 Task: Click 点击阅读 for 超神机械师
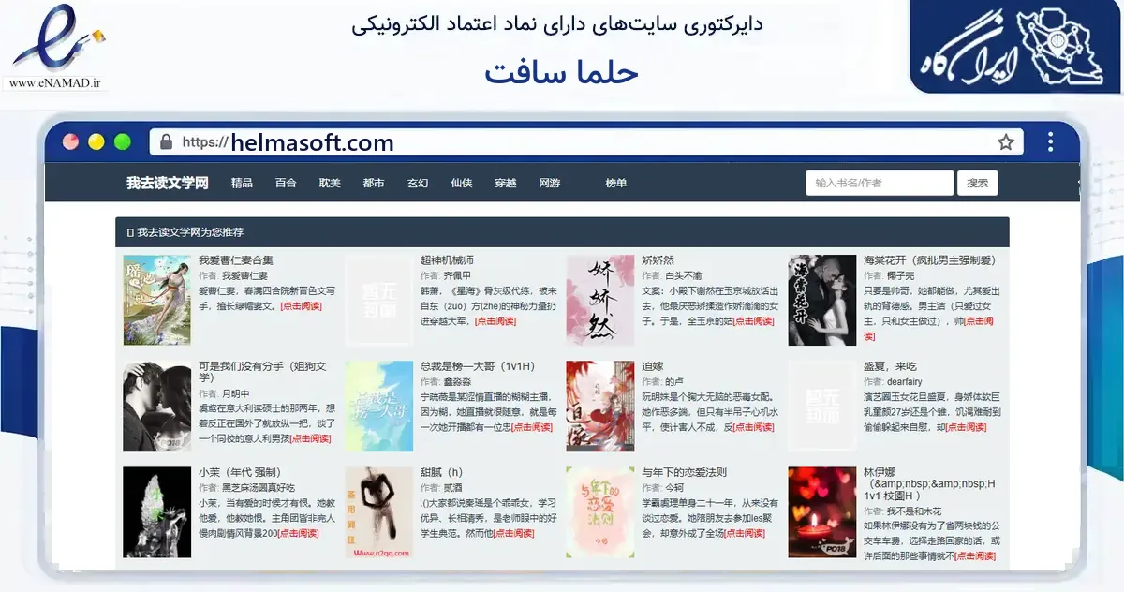tap(495, 321)
